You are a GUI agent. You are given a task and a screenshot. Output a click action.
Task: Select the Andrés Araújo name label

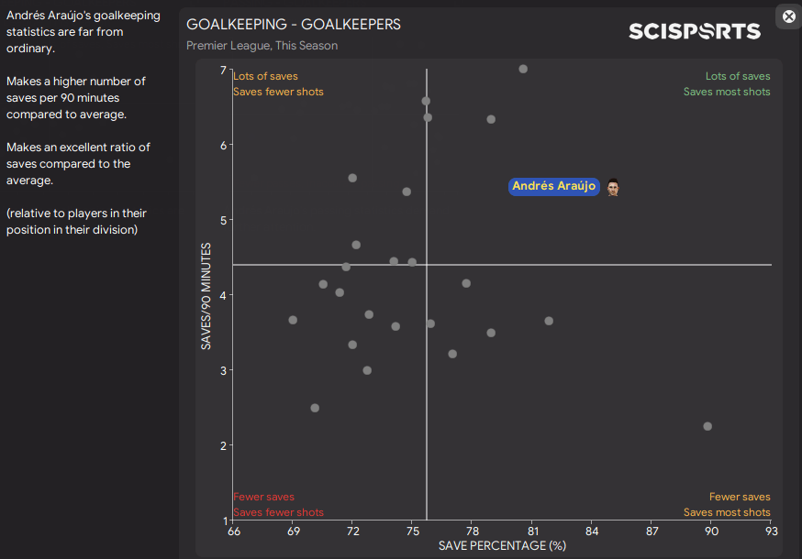pyautogui.click(x=554, y=186)
